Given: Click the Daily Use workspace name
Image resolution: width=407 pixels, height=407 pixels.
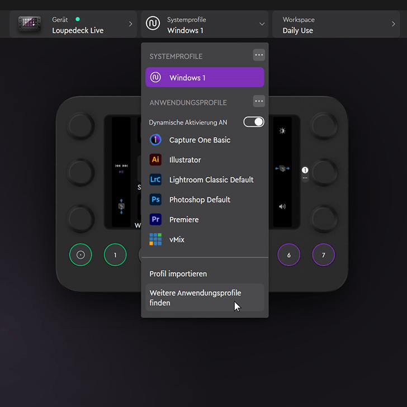Looking at the screenshot, I should point(298,31).
